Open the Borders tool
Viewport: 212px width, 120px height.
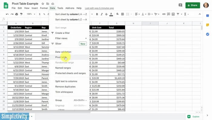122,14
